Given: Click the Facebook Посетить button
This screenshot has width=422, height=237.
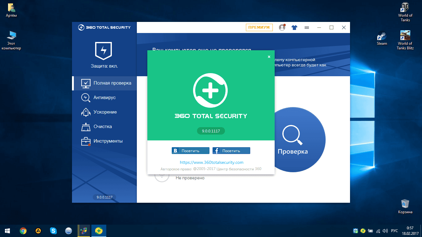Looking at the screenshot, I should click(x=231, y=151).
